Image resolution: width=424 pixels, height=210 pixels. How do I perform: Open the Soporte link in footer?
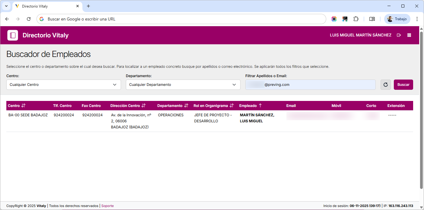[x=107, y=206]
